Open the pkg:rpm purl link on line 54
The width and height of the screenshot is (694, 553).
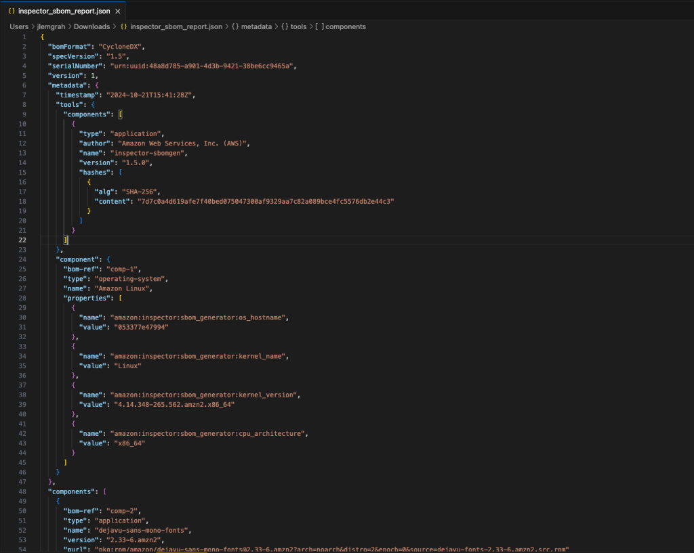click(332, 550)
